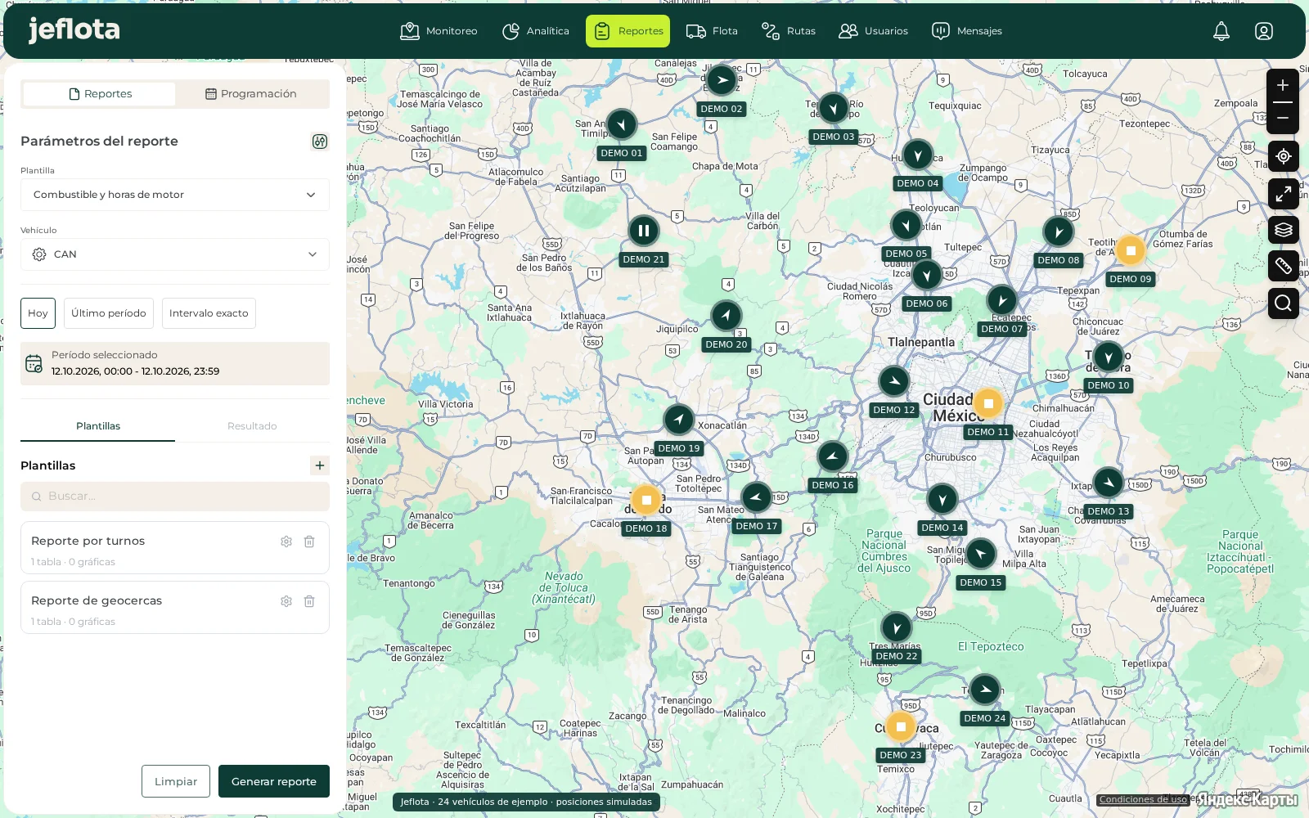Open user profile icon

point(1264,31)
